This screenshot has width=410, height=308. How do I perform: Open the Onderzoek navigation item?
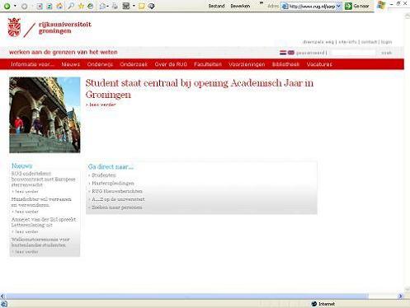coord(134,64)
